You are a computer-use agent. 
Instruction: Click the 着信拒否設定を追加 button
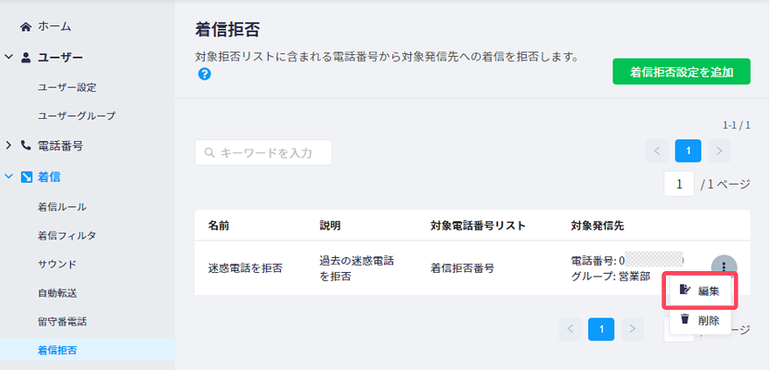[x=681, y=72]
